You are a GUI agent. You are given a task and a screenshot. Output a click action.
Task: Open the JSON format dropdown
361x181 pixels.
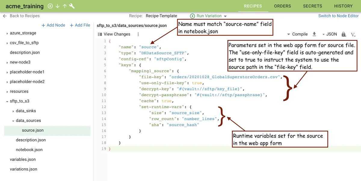329,34
